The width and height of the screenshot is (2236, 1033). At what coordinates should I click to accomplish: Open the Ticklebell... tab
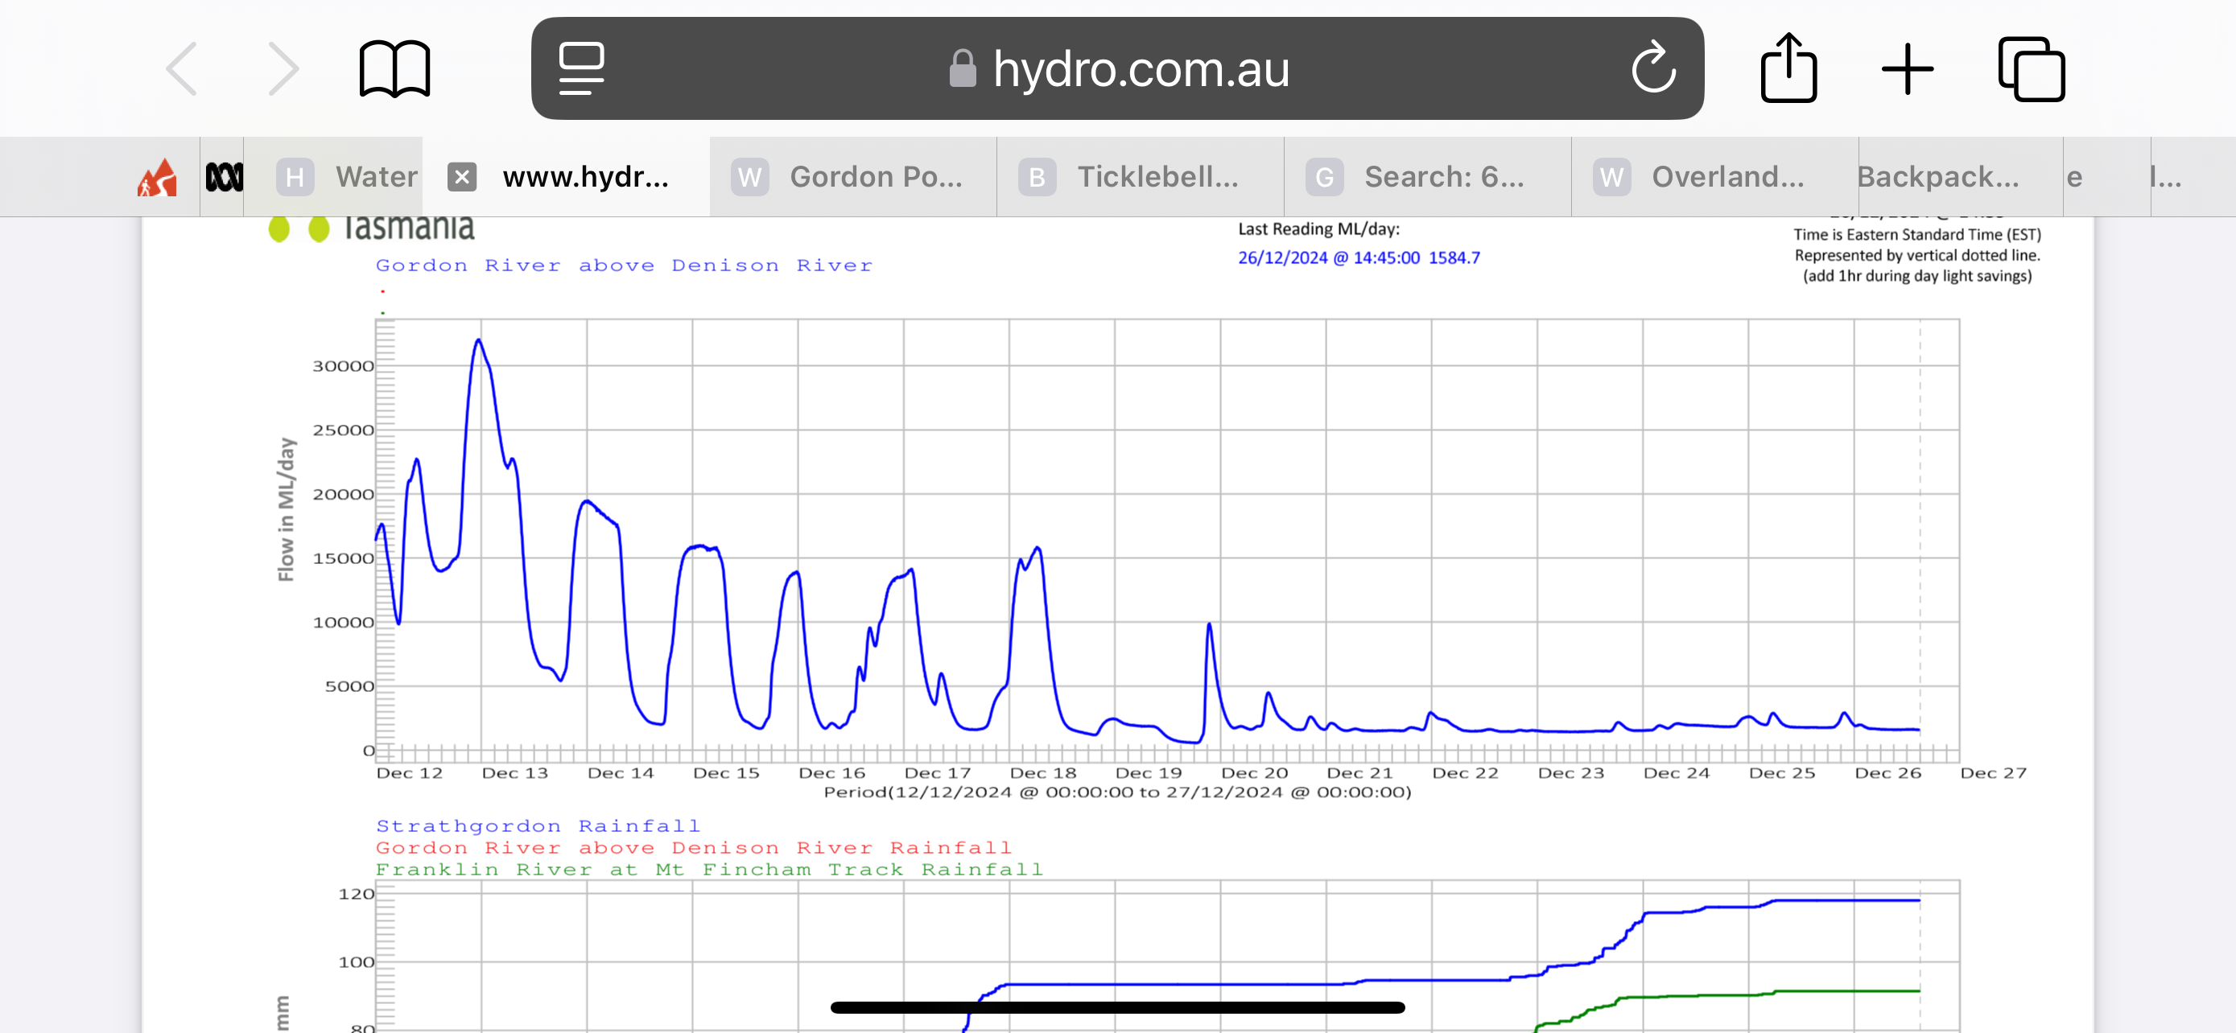tap(1141, 177)
